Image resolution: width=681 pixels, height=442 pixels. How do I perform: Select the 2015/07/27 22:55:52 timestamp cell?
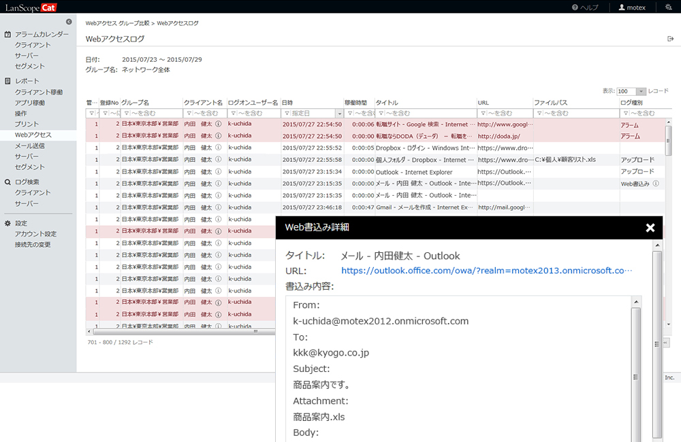coord(312,148)
